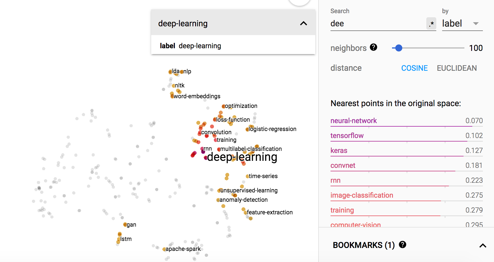The width and height of the screenshot is (494, 262).
Task: Click the Search text field
Action: click(x=378, y=24)
